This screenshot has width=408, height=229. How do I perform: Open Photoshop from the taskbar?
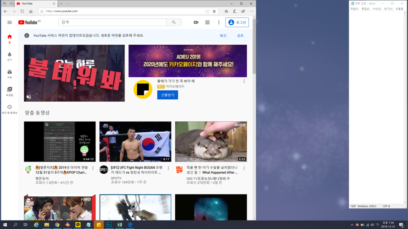click(x=109, y=225)
